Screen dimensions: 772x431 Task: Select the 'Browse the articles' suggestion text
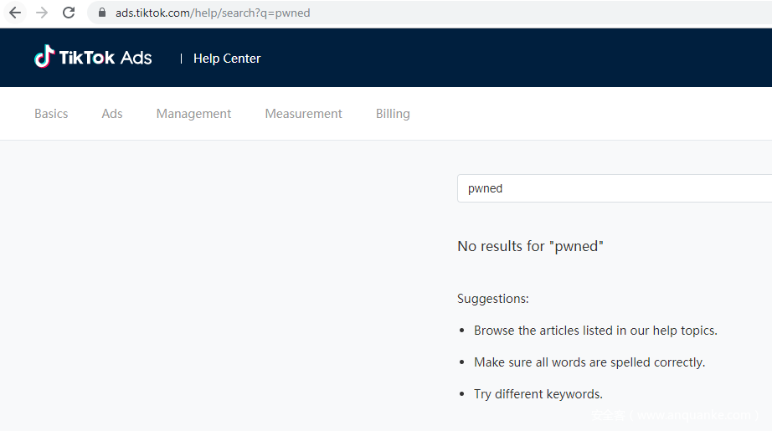click(x=595, y=331)
